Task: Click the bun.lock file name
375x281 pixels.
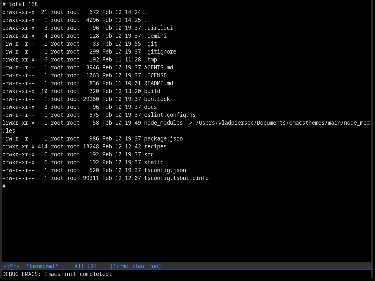Action: [157, 99]
